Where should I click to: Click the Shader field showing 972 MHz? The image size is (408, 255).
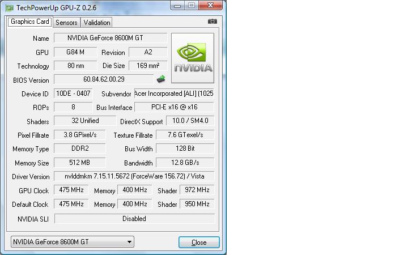tap(197, 190)
